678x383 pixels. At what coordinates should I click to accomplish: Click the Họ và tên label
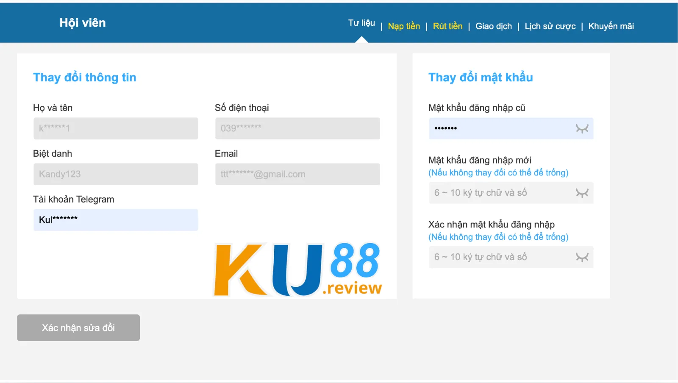(53, 108)
